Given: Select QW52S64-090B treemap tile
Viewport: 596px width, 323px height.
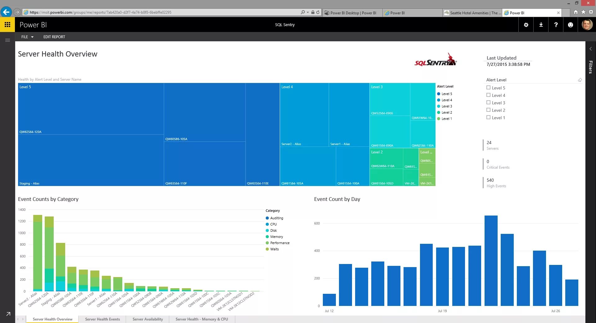Looking at the screenshot, I should click(x=390, y=99).
